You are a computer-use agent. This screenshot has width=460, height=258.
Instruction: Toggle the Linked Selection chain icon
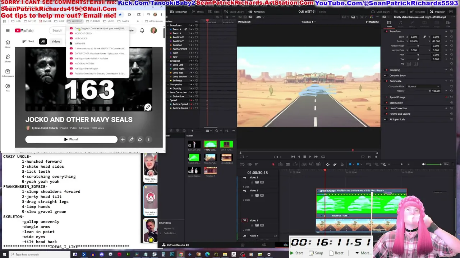coord(335,164)
